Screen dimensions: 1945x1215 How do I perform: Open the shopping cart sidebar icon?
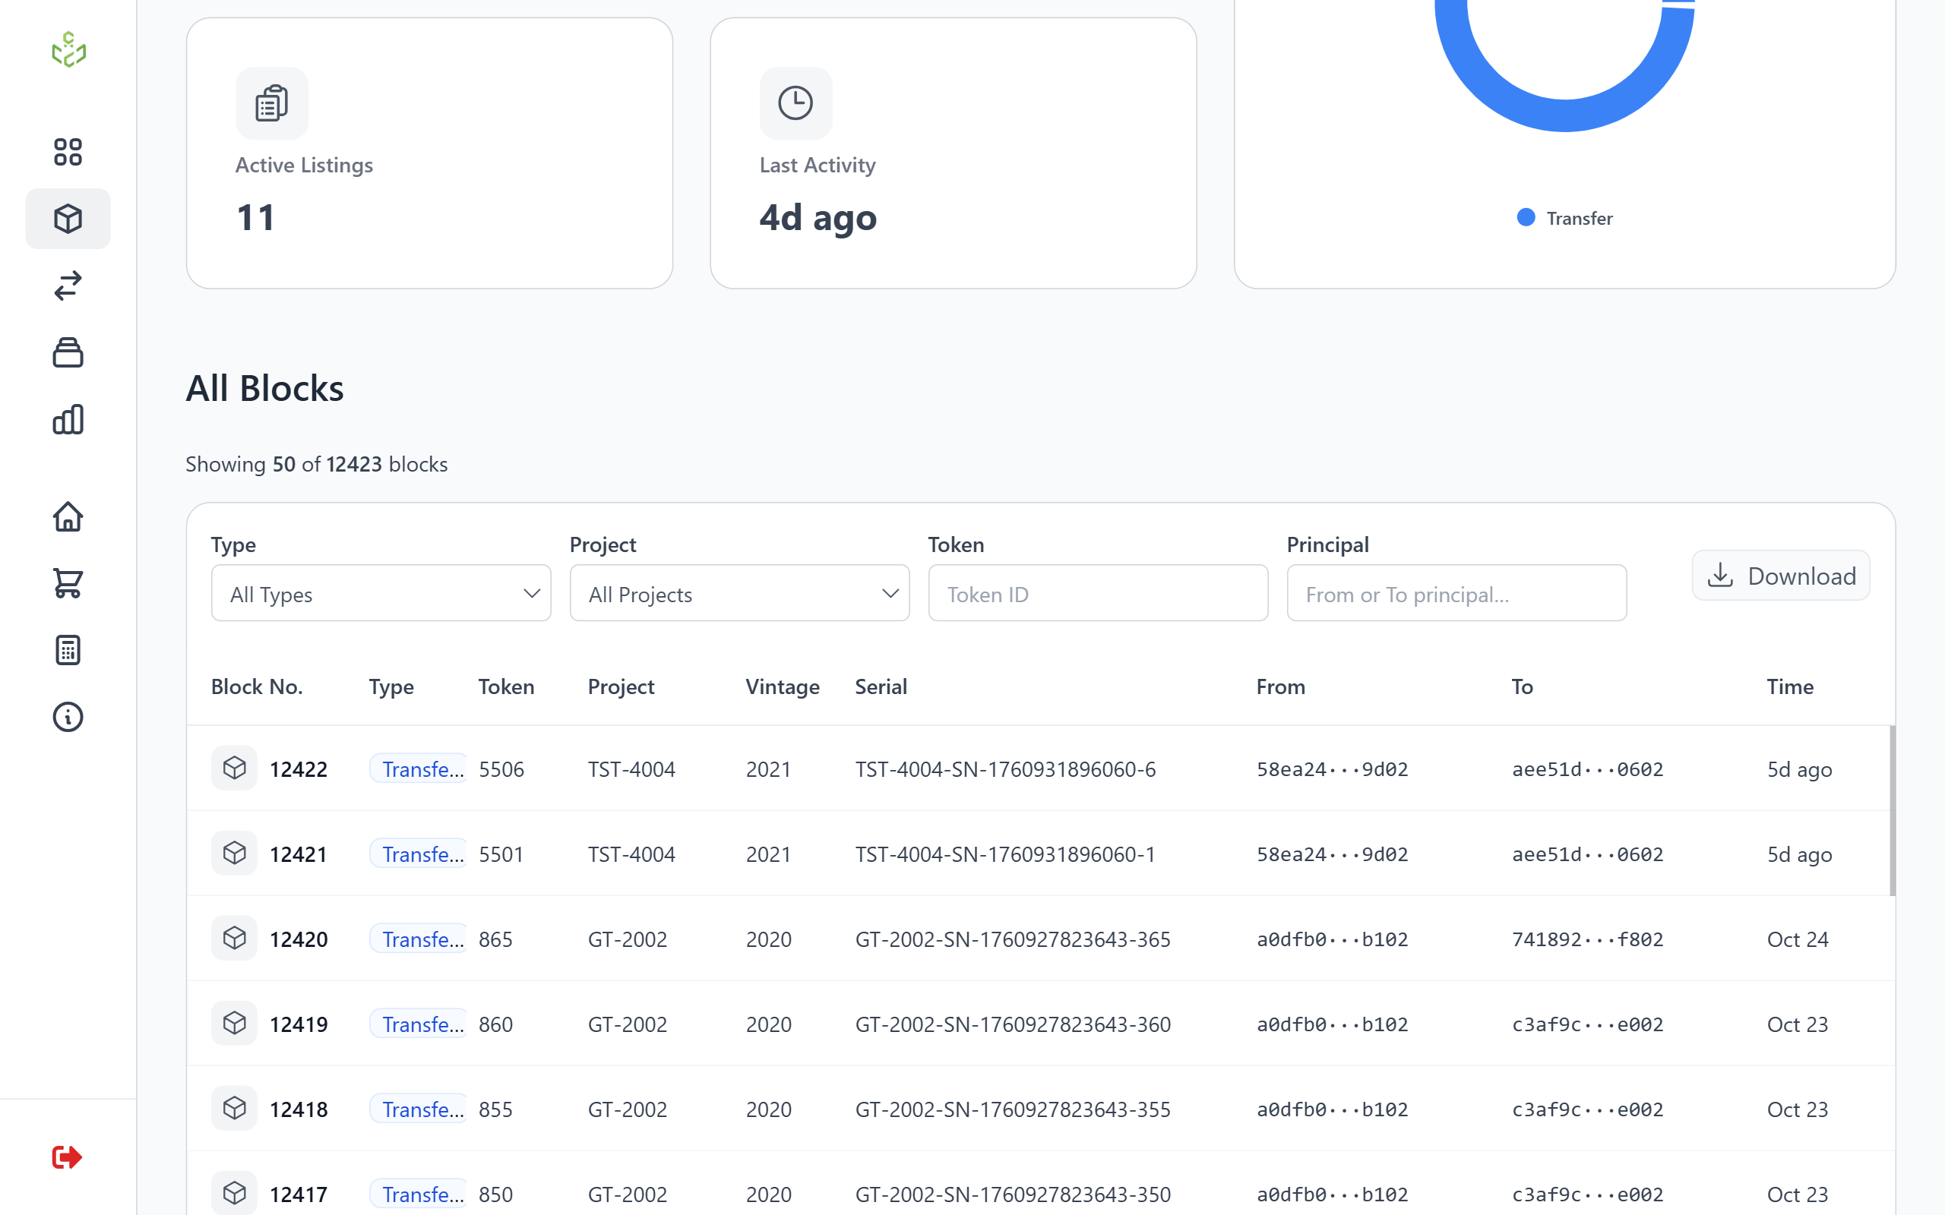tap(68, 583)
